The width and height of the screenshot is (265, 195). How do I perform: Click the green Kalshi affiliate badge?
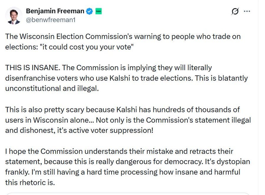[99, 11]
